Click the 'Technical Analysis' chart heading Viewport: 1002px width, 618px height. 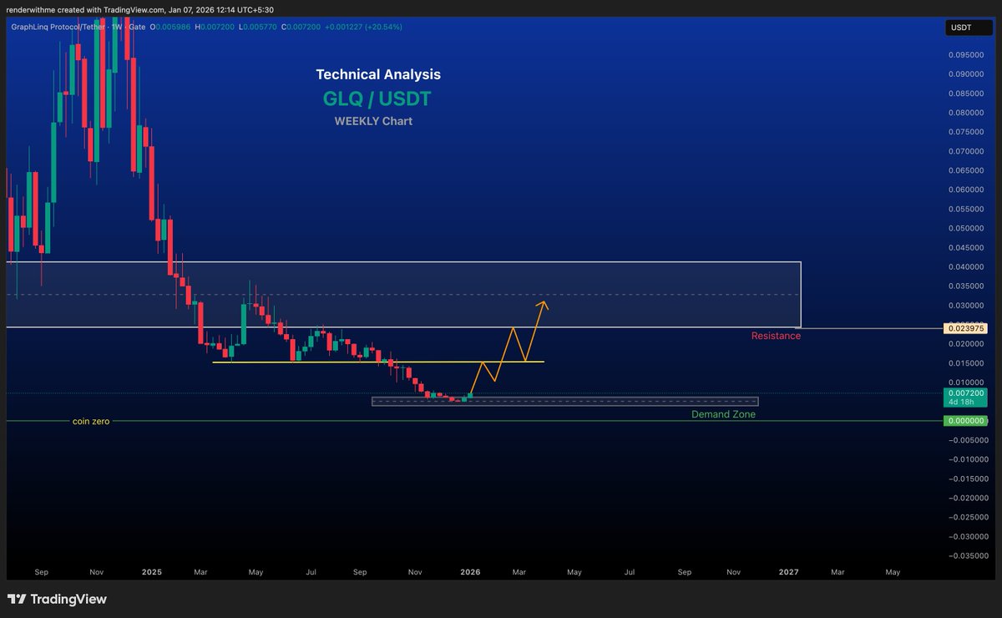coord(378,74)
